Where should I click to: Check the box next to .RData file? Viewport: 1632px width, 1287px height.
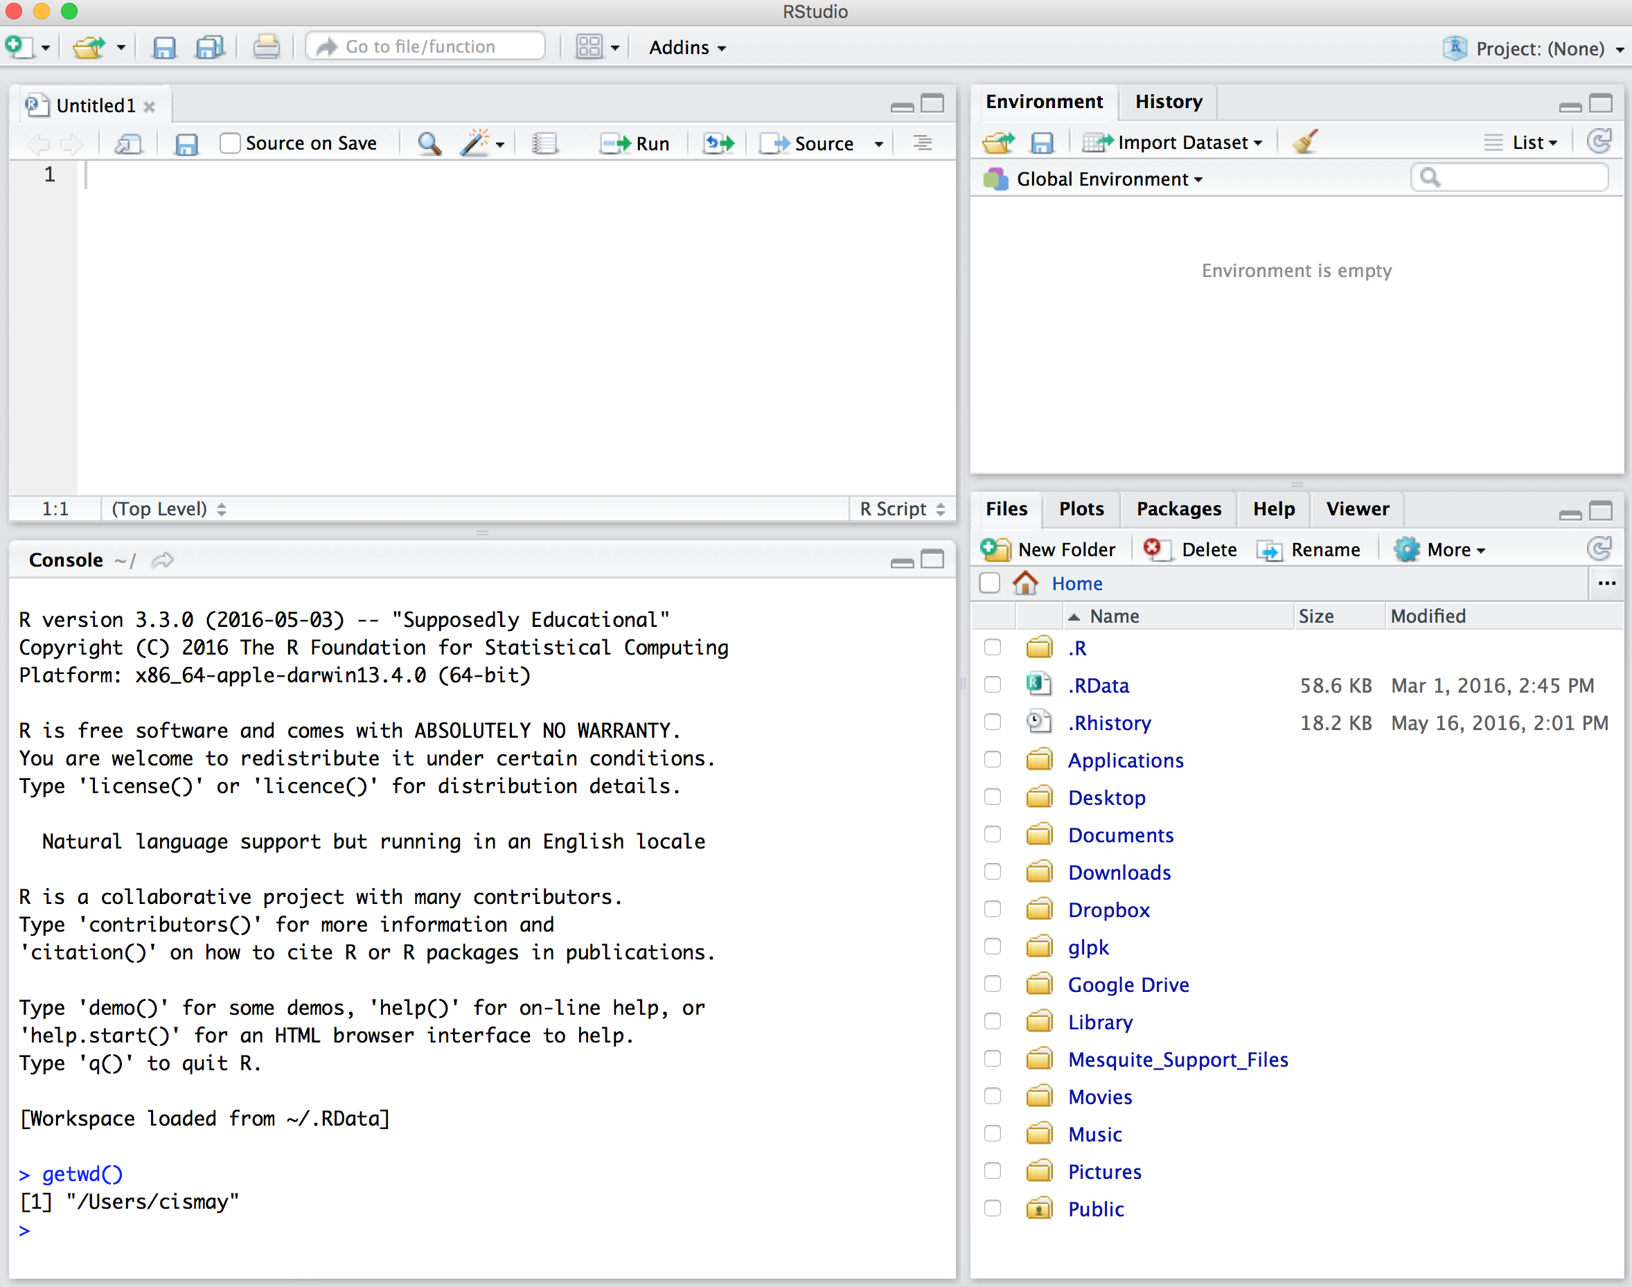[x=993, y=685]
